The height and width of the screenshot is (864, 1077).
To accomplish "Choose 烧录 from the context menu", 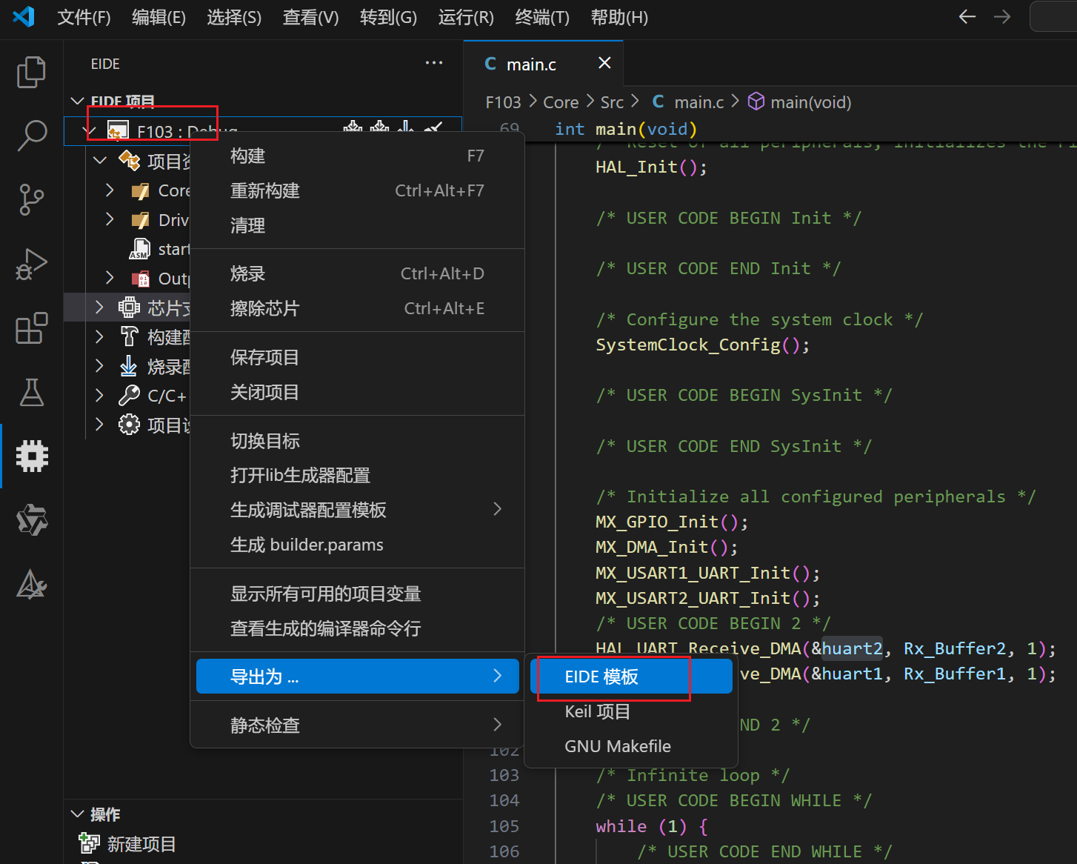I will tap(357, 273).
